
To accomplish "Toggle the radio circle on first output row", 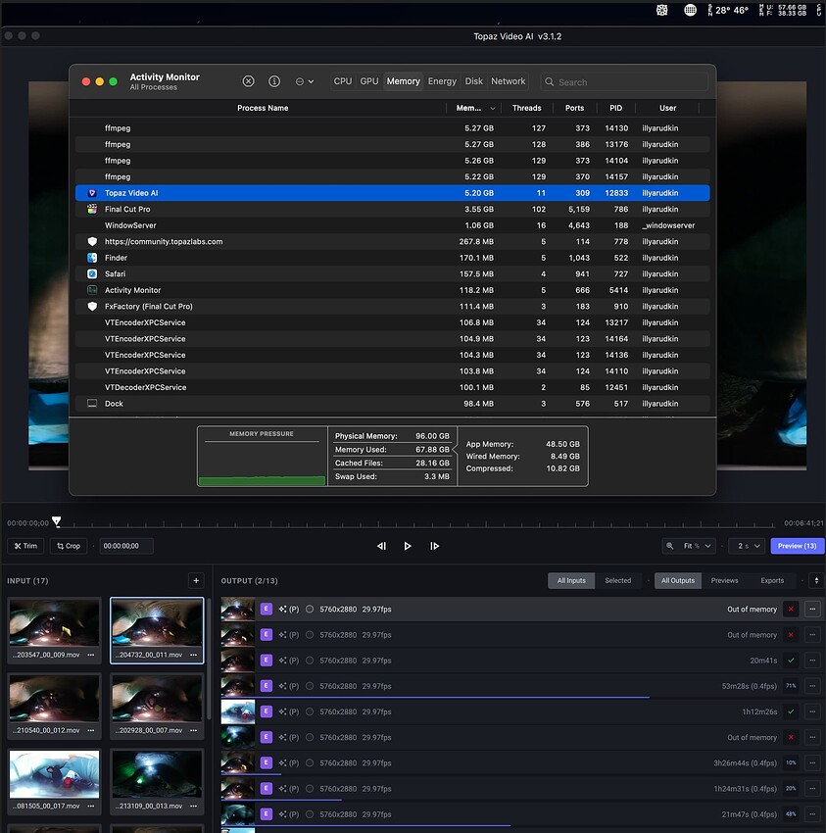I will coord(310,609).
